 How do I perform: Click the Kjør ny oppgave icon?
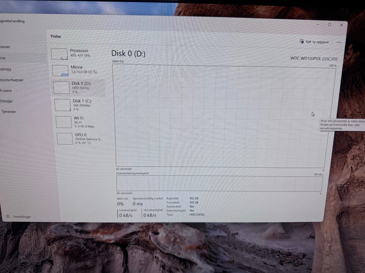coord(302,41)
